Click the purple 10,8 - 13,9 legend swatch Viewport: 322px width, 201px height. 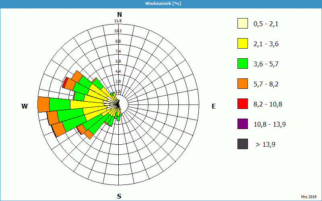click(242, 124)
